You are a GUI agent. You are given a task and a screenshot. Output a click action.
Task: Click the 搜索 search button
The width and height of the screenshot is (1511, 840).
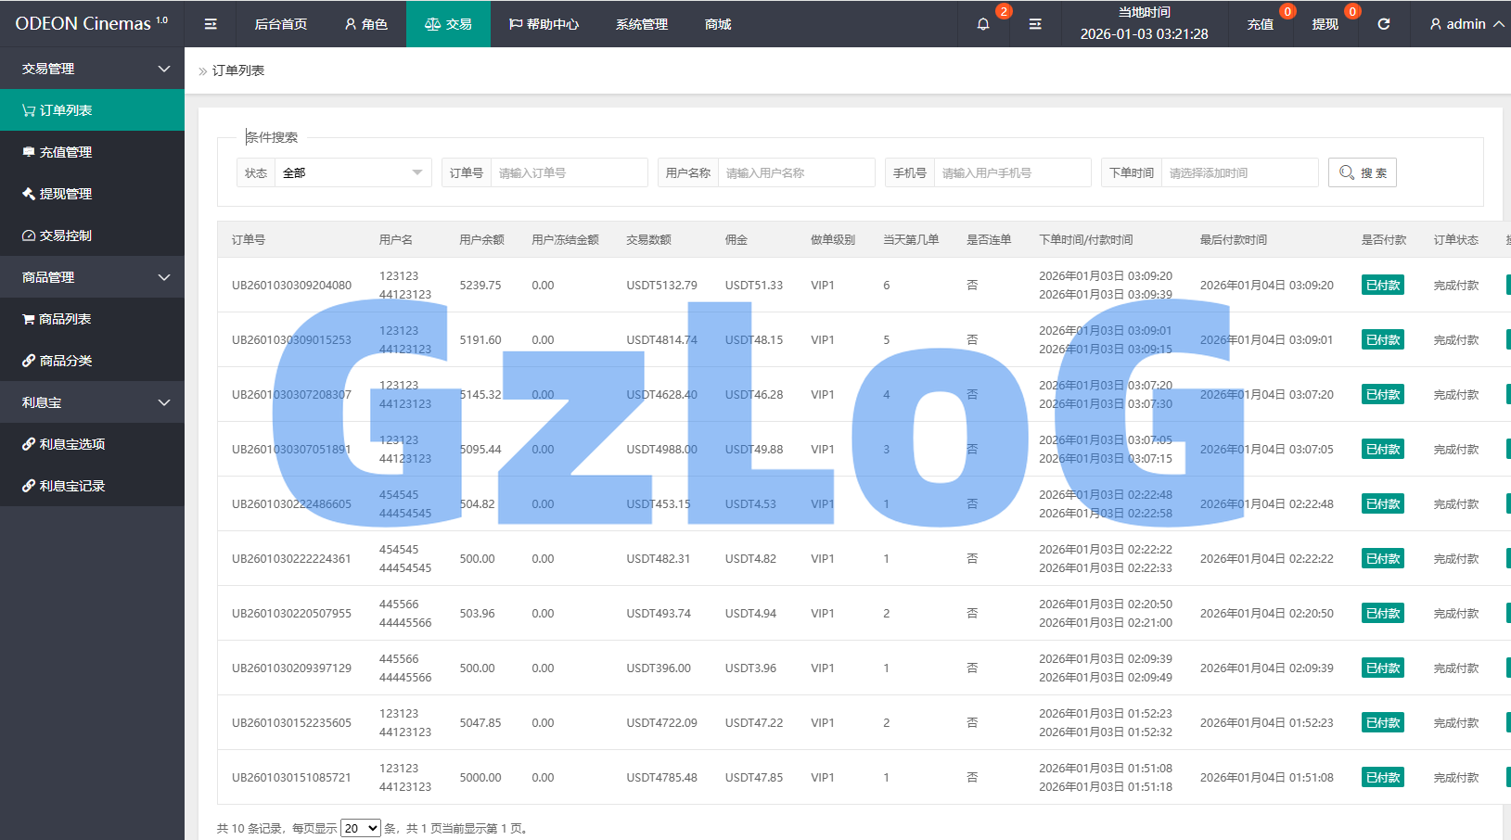(x=1362, y=172)
